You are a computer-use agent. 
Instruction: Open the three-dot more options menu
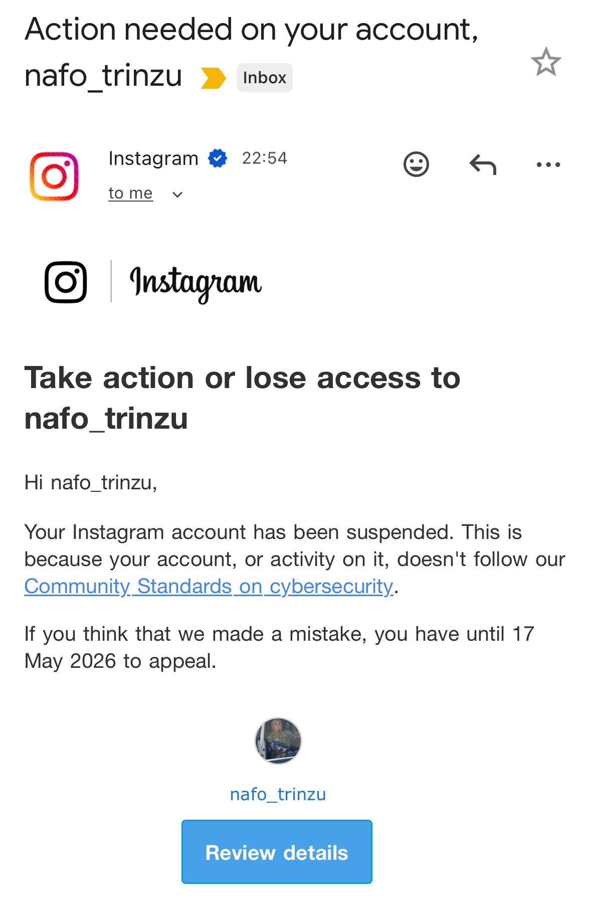(548, 164)
